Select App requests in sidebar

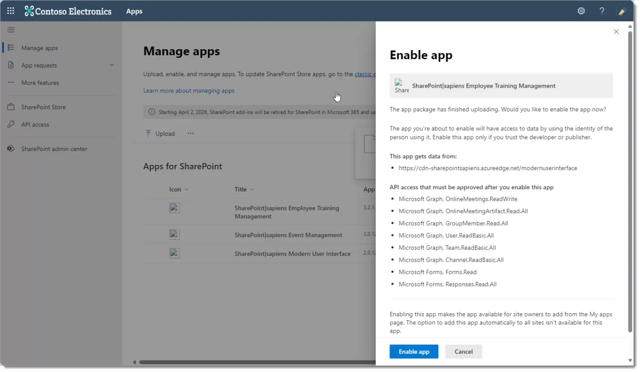39,65
